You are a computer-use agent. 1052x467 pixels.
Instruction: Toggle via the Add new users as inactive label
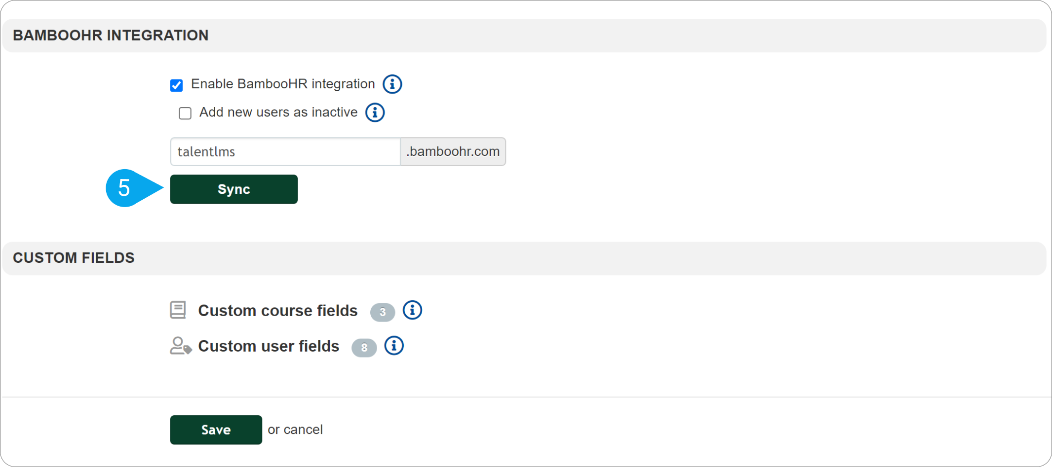point(278,112)
